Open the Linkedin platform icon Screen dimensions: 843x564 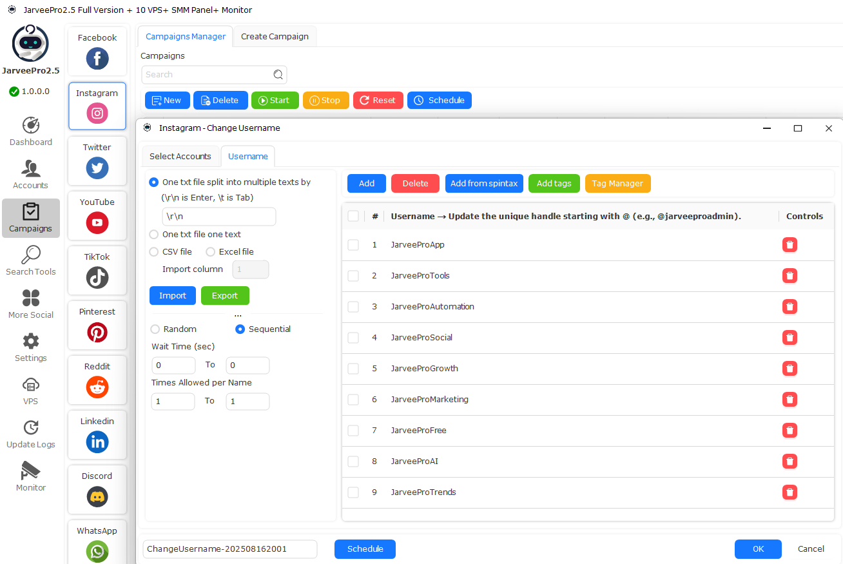[97, 442]
